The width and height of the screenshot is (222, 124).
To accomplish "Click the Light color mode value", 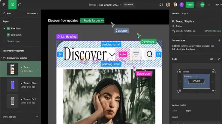I will [188, 111].
